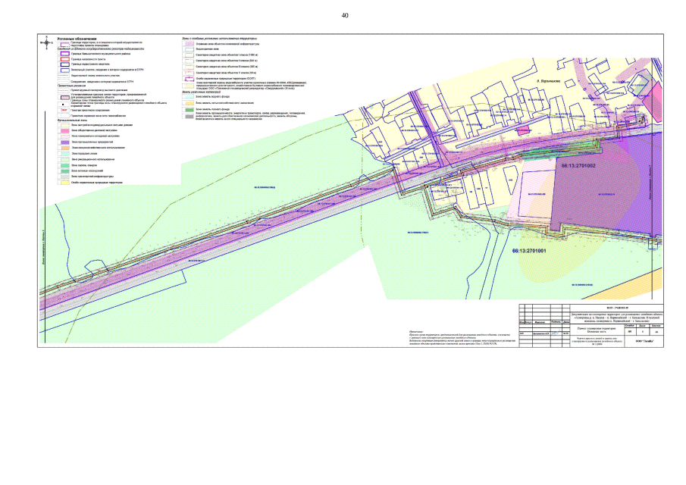Click the signature in the title block
686x485 pixels.
tap(557, 333)
